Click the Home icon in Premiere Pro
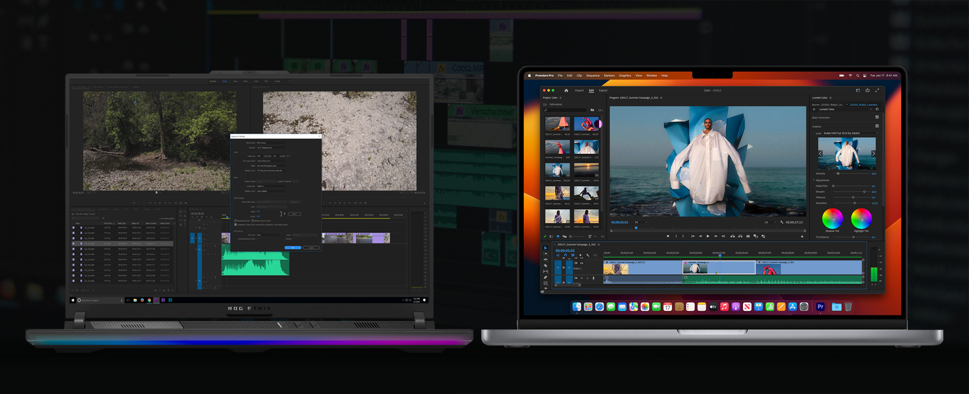The image size is (969, 394). pos(566,91)
